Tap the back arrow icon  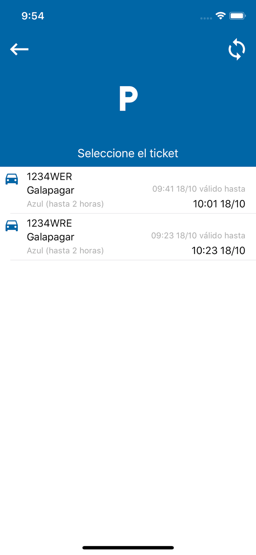[x=19, y=49]
